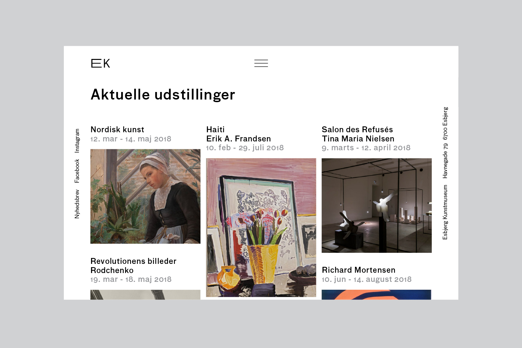Open the Facebook sidebar link

77,171
